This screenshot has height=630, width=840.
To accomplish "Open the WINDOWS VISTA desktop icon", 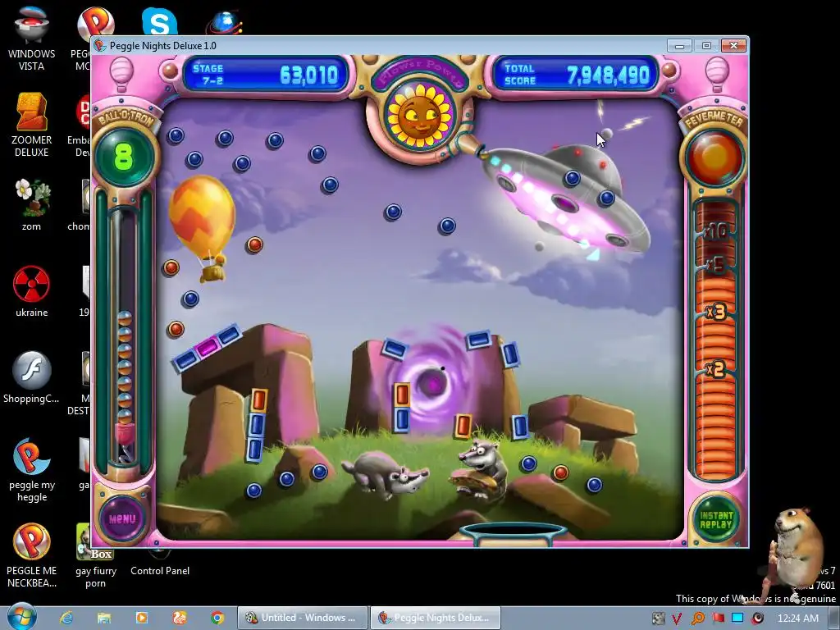I will [32, 39].
